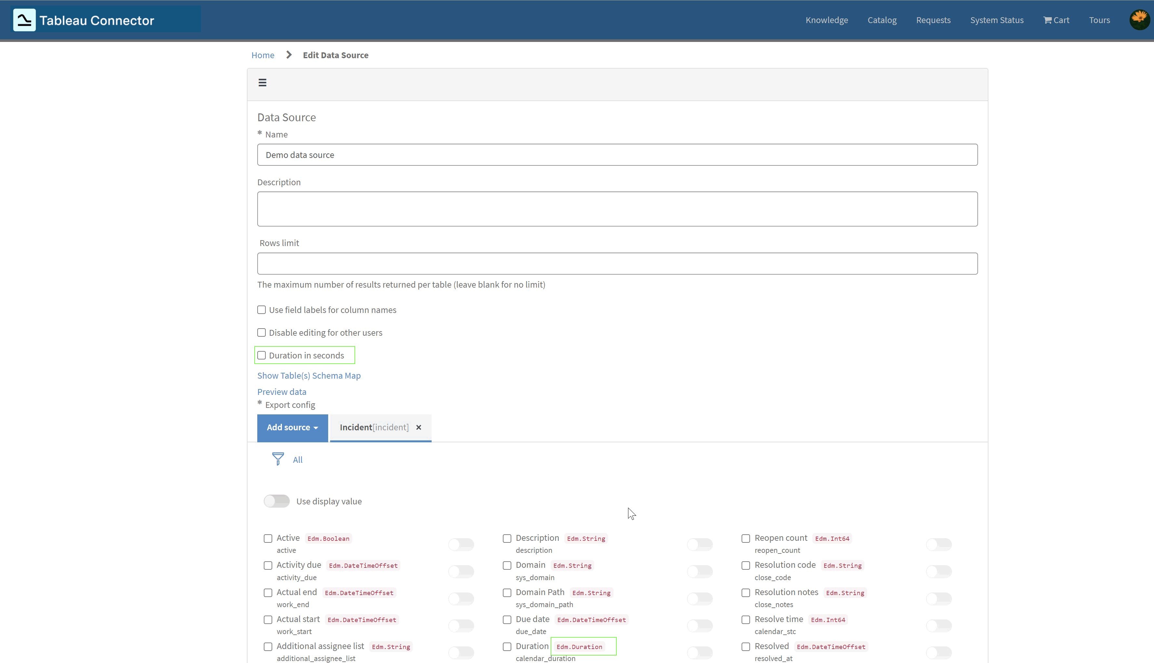
Task: Click the Show Table(s) Schema Map link
Action: 309,375
